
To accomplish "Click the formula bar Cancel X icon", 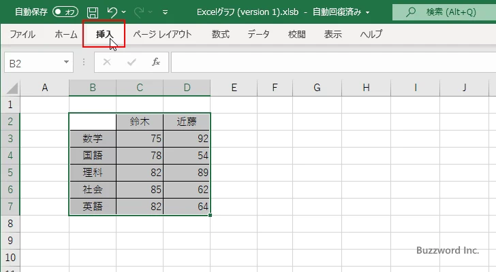I will coord(107,62).
